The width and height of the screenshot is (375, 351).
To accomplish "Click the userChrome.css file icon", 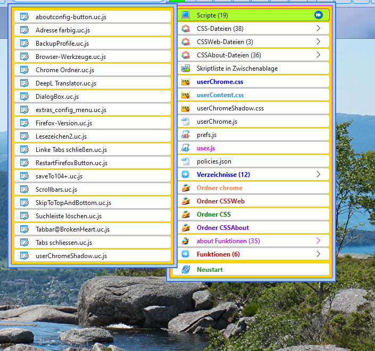I will (186, 82).
